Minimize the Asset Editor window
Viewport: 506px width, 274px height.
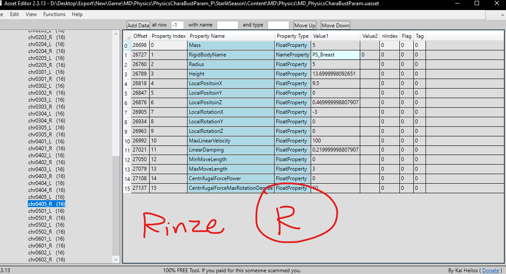click(457, 3)
